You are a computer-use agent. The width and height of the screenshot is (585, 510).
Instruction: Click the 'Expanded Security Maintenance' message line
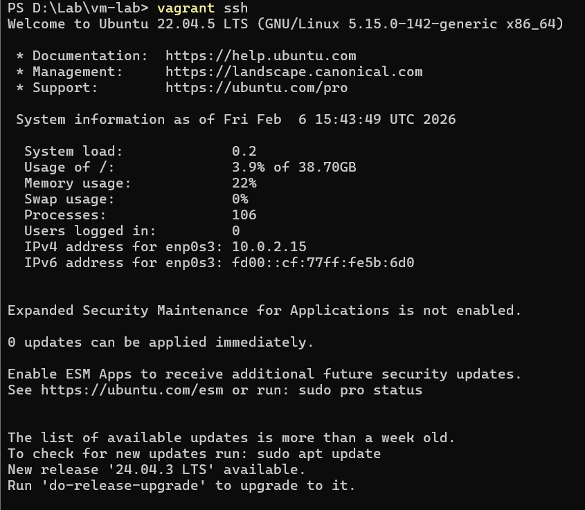click(x=264, y=311)
